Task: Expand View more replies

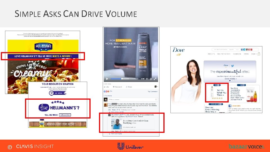Action: coord(115,134)
